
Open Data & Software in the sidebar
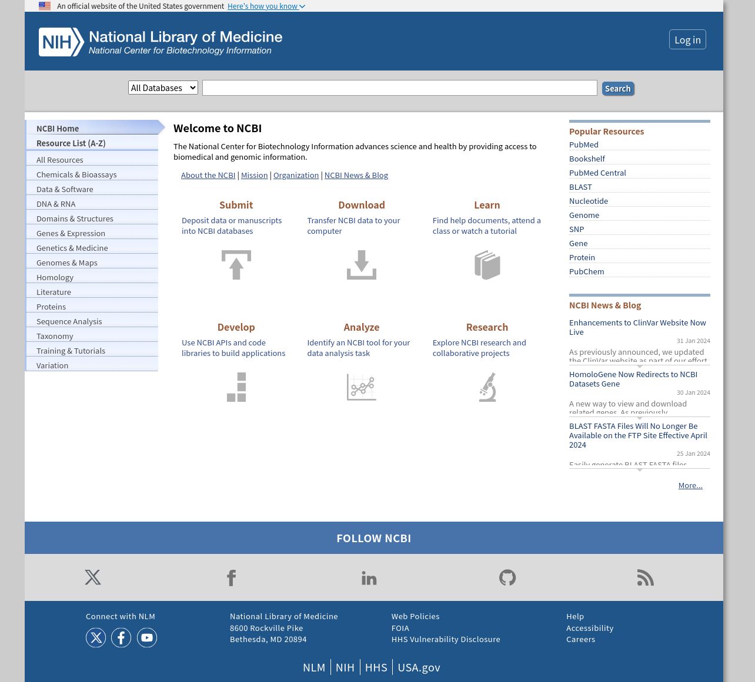92,189
